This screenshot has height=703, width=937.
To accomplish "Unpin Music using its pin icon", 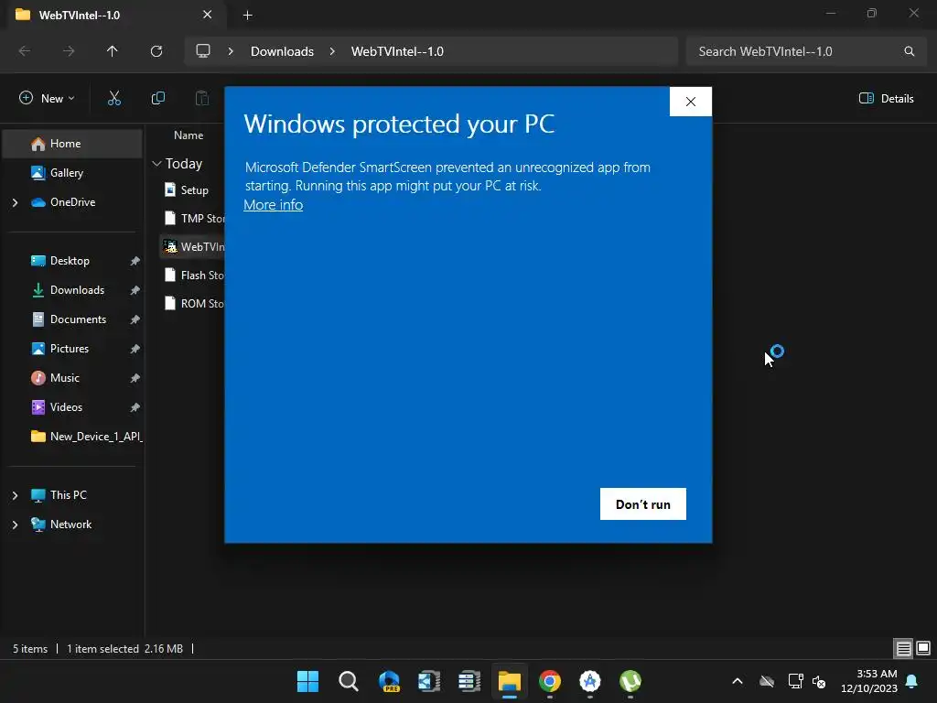I will coord(135,378).
